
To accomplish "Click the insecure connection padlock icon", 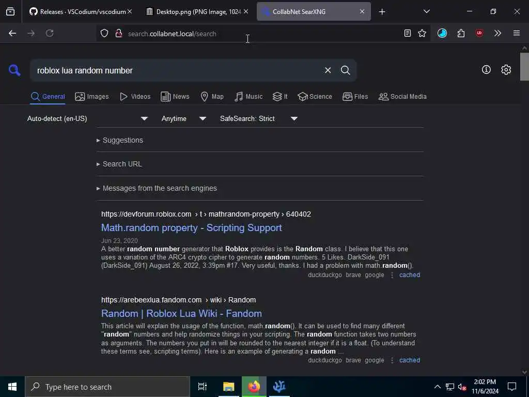I will (x=118, y=33).
